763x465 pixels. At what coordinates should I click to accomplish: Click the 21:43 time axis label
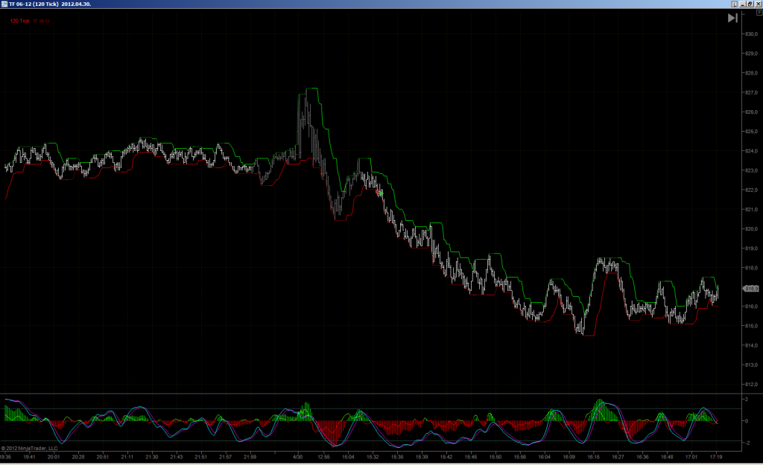coord(176,457)
